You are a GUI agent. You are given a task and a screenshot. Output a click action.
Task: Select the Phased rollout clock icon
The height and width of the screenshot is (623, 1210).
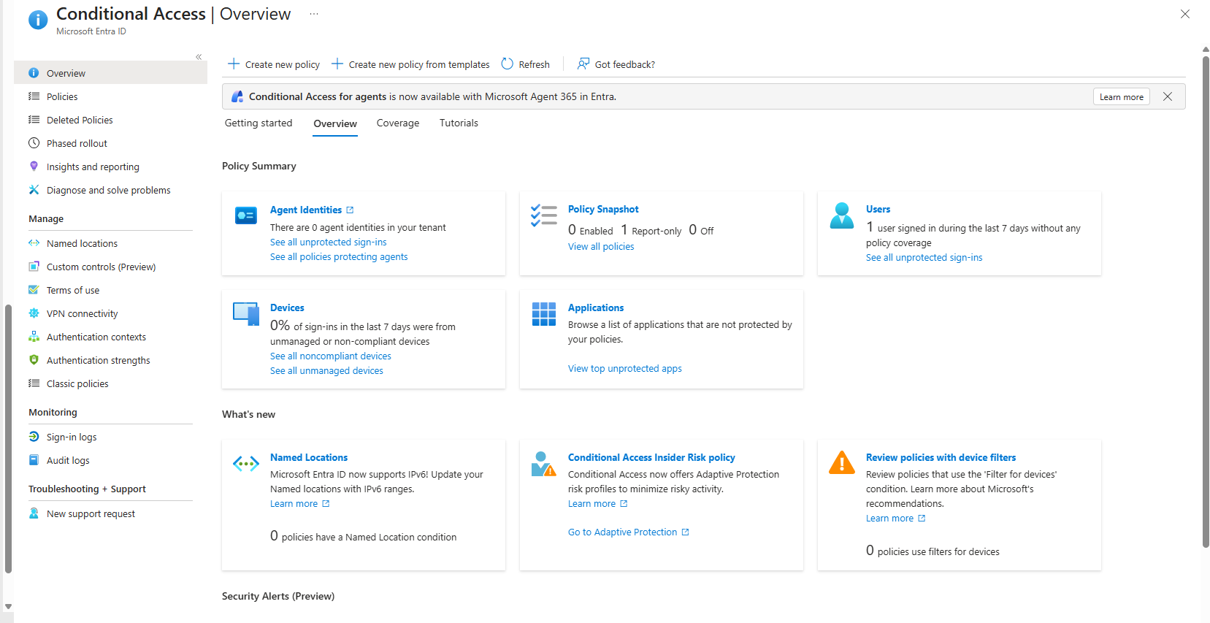click(x=34, y=143)
